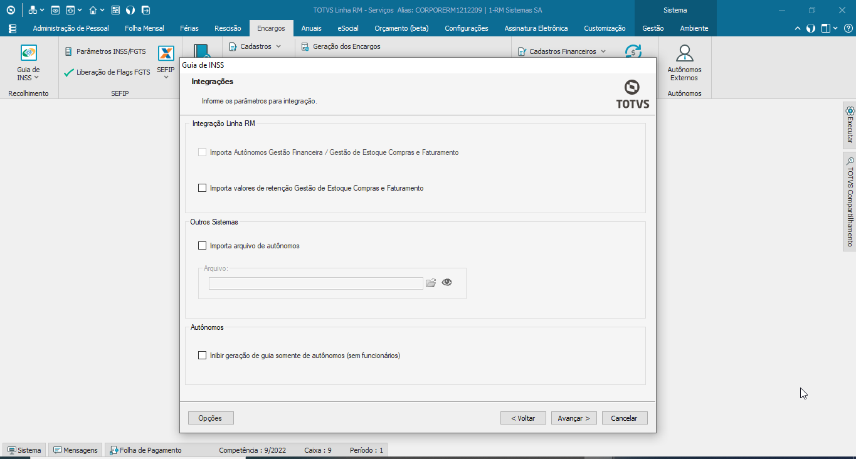This screenshot has height=459, width=856.
Task: Open TOTVS Compartilhamento side panel
Action: (x=850, y=201)
